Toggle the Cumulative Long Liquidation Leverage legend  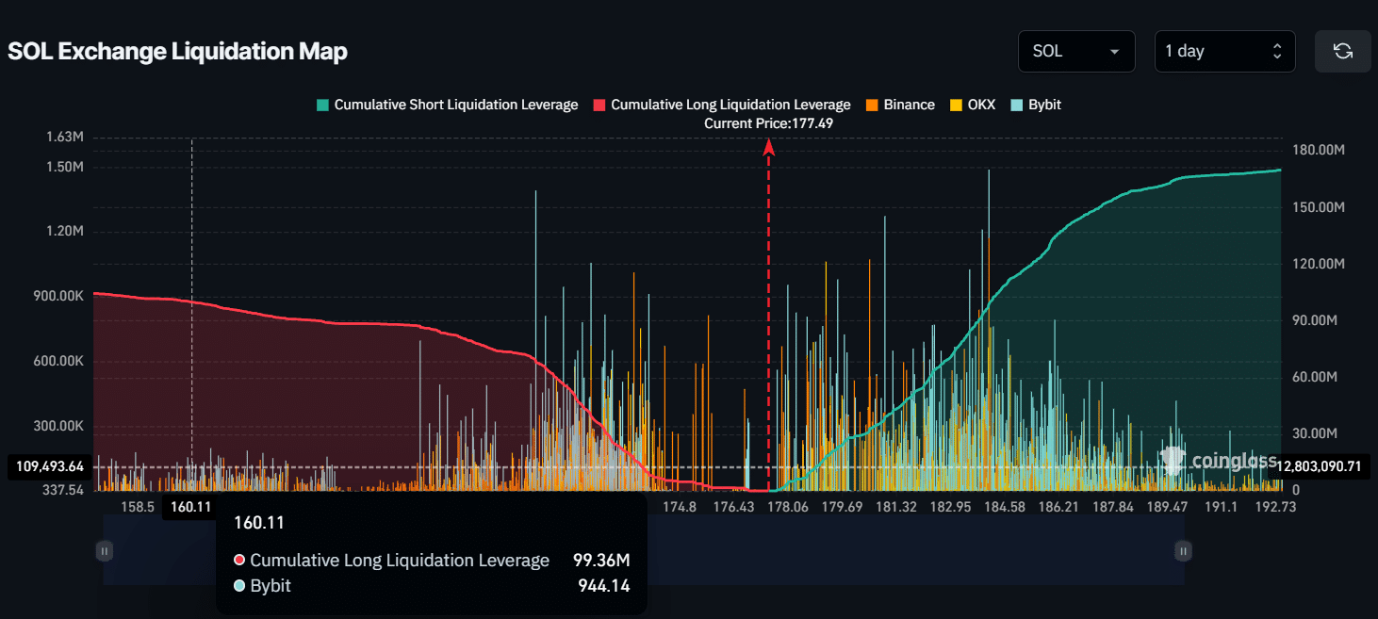coord(722,105)
